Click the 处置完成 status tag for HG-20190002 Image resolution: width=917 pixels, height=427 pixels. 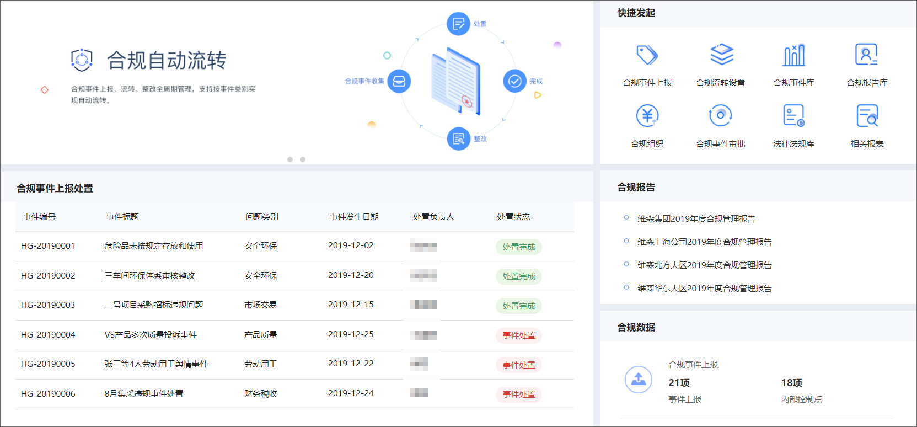tap(519, 276)
